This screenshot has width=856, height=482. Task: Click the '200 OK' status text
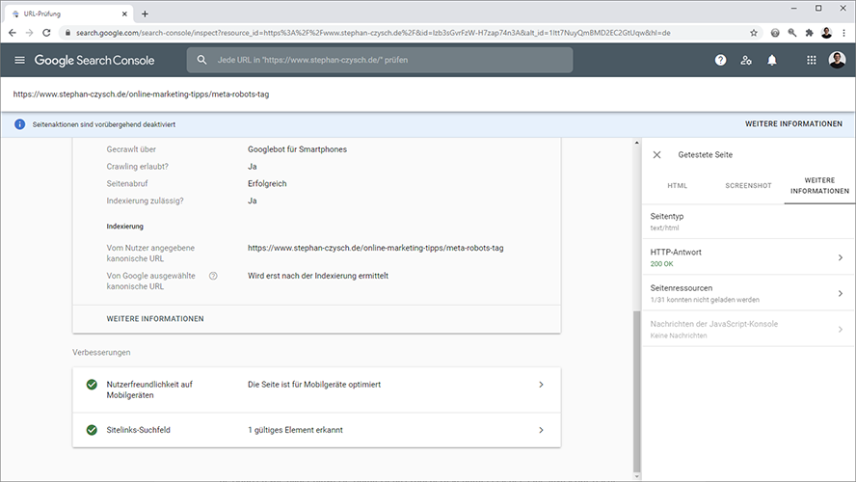click(x=661, y=264)
